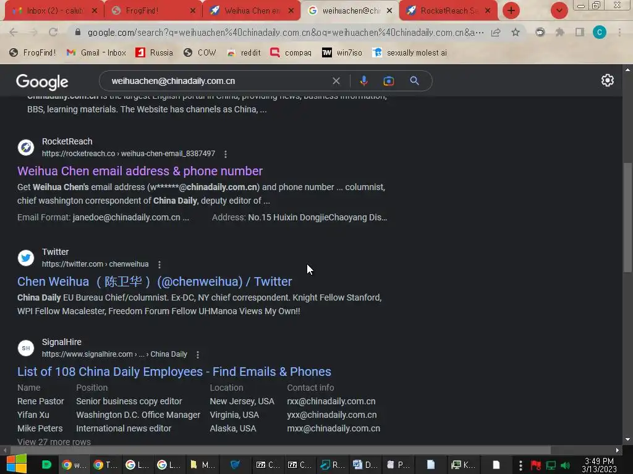Open more options for the Twitter result
The image size is (633, 474).
[159, 264]
